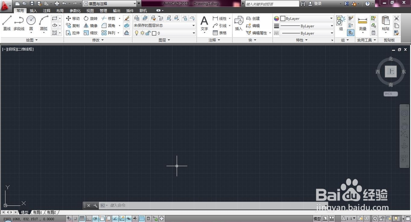Screen dimensions: 411x222
Task: Click the Erase icon in Modify panel
Action: [127, 18]
